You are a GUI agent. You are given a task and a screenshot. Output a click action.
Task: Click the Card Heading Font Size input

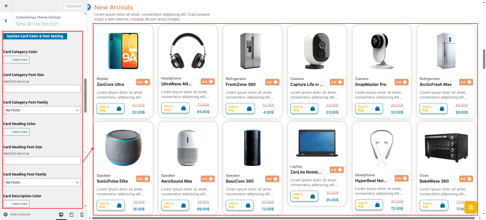(x=42, y=161)
